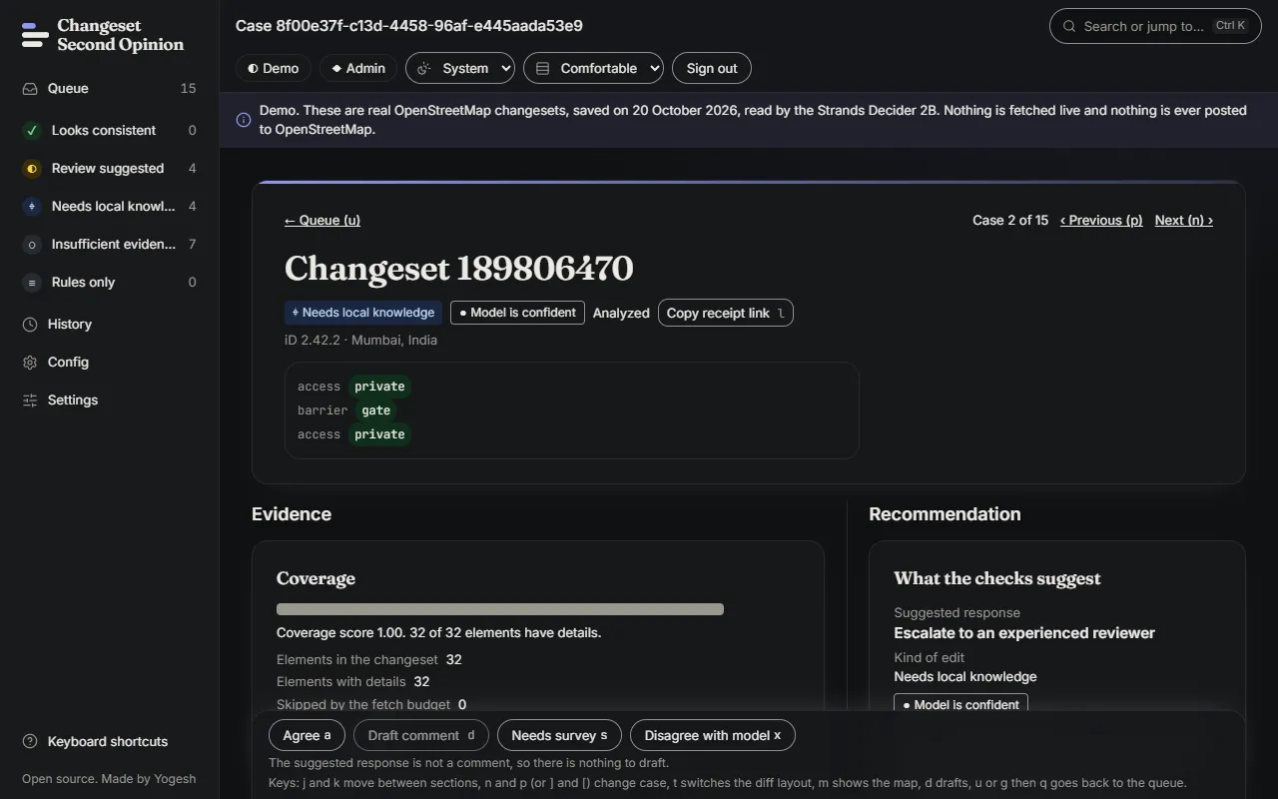Open the History page
The image size is (1278, 799).
[109, 324]
